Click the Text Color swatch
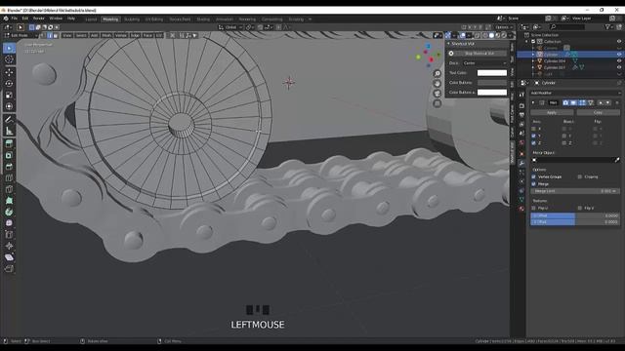Viewport: 625px width, 351px height. tap(492, 73)
